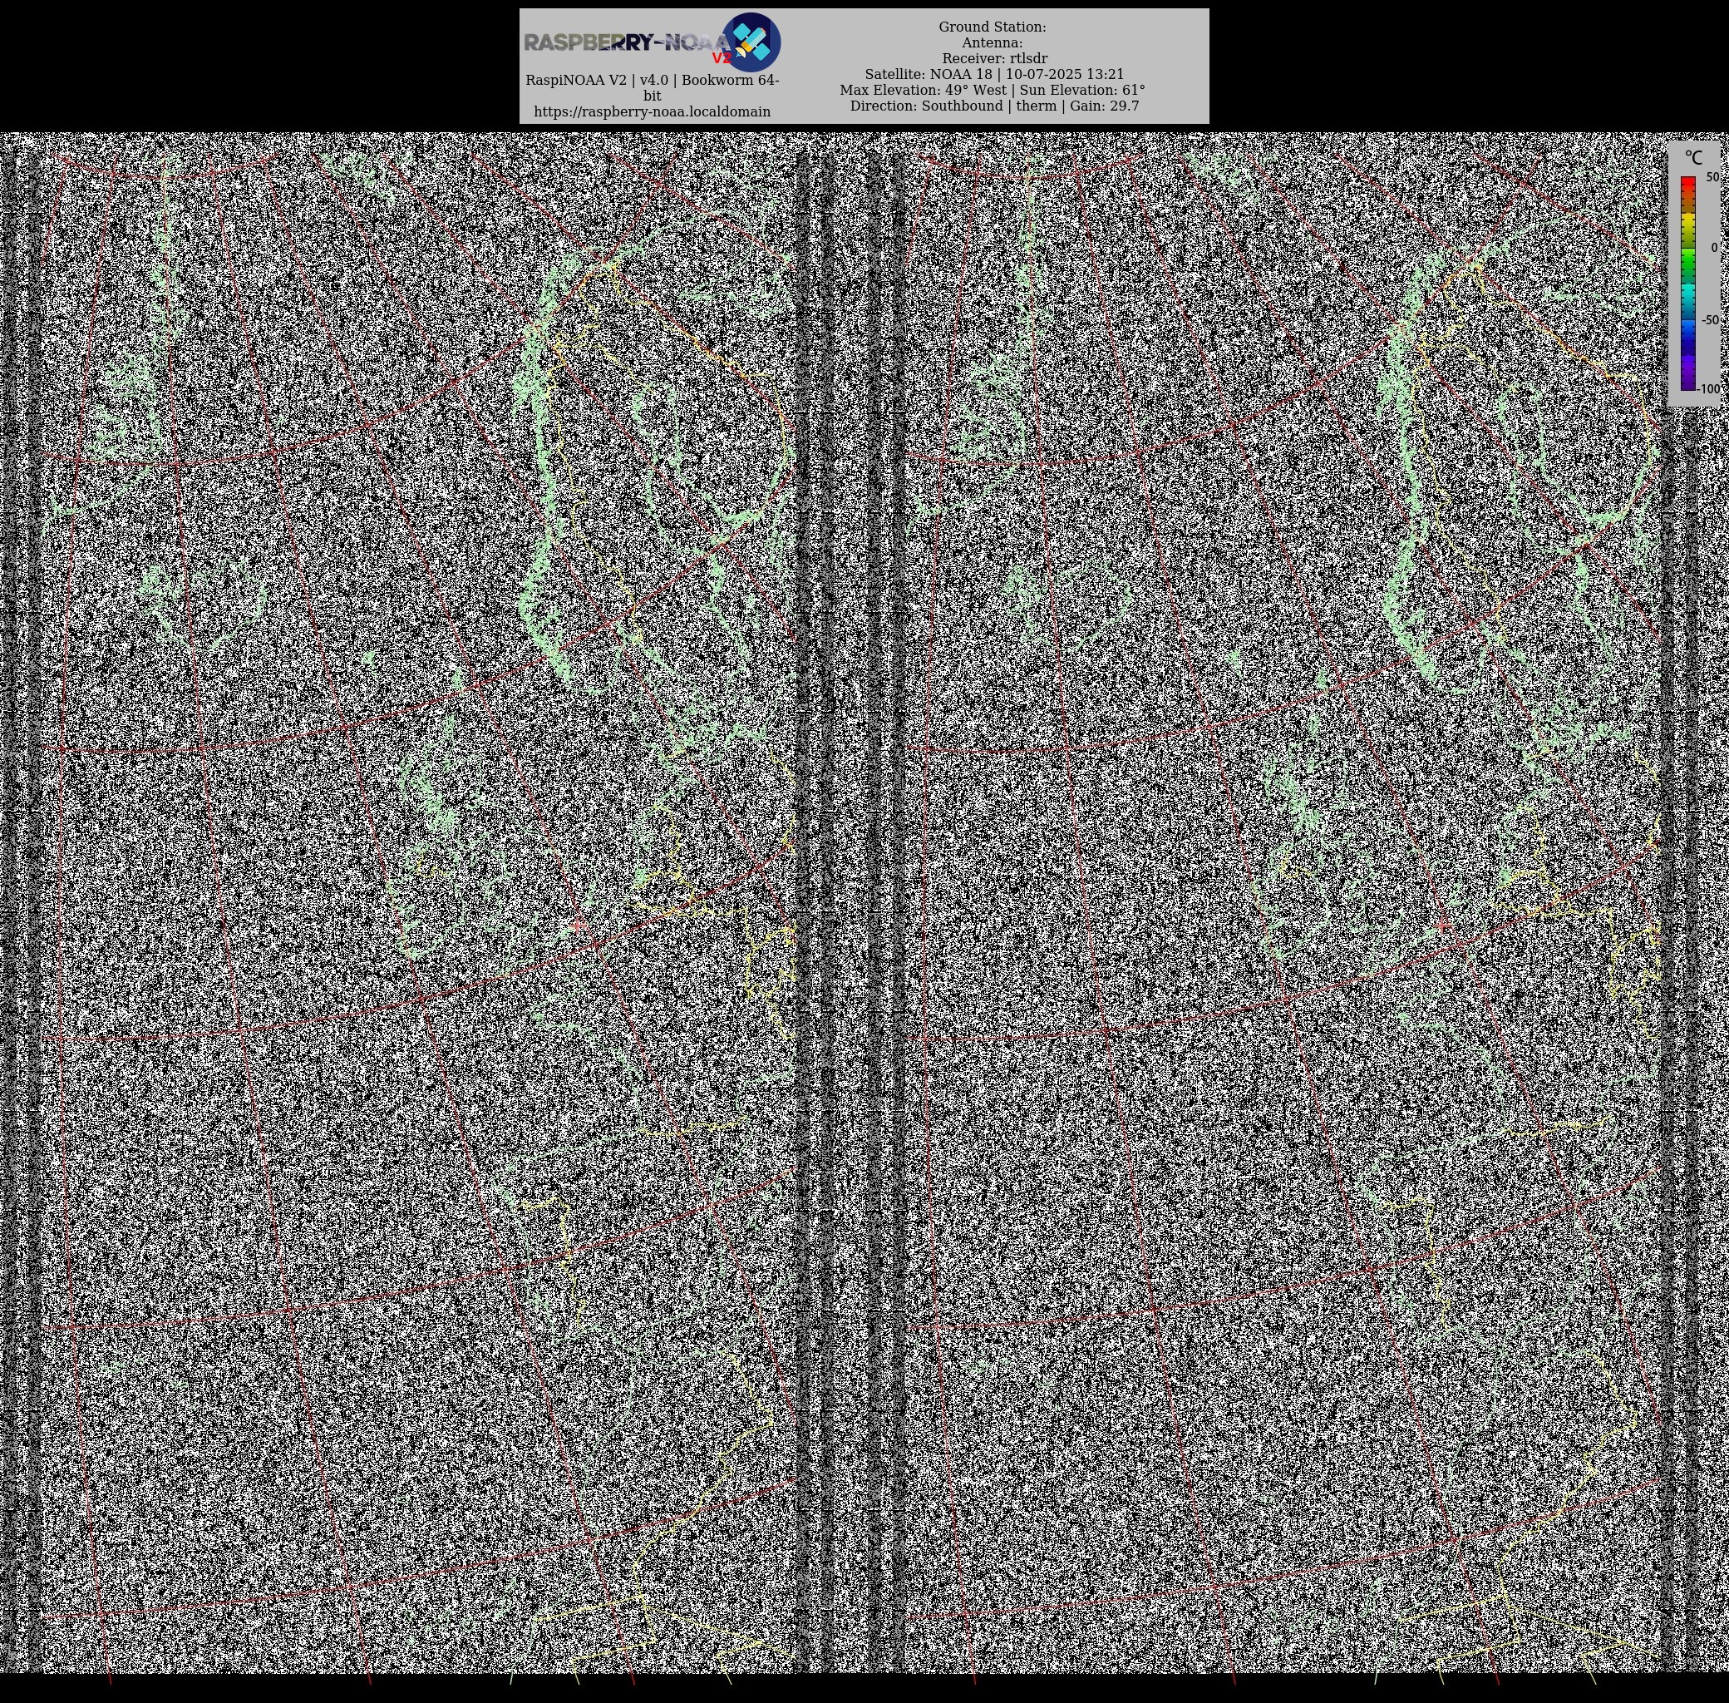The height and width of the screenshot is (1703, 1729).
Task: Click 'RaspiNOAA V2 | v4.0 | Bookworm 64-bit' text
Action: 652,87
